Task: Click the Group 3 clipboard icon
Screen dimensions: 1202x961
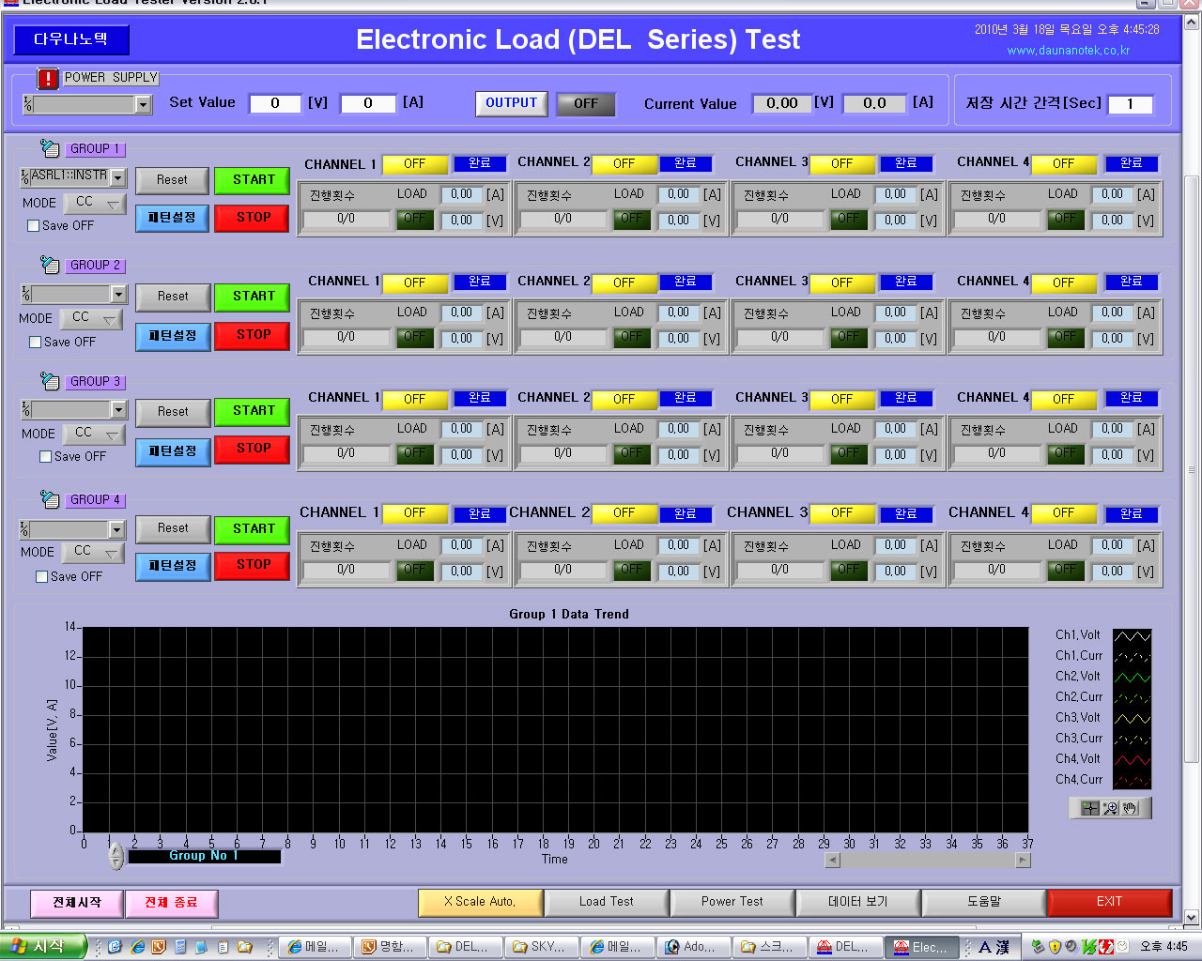Action: pyautogui.click(x=50, y=381)
